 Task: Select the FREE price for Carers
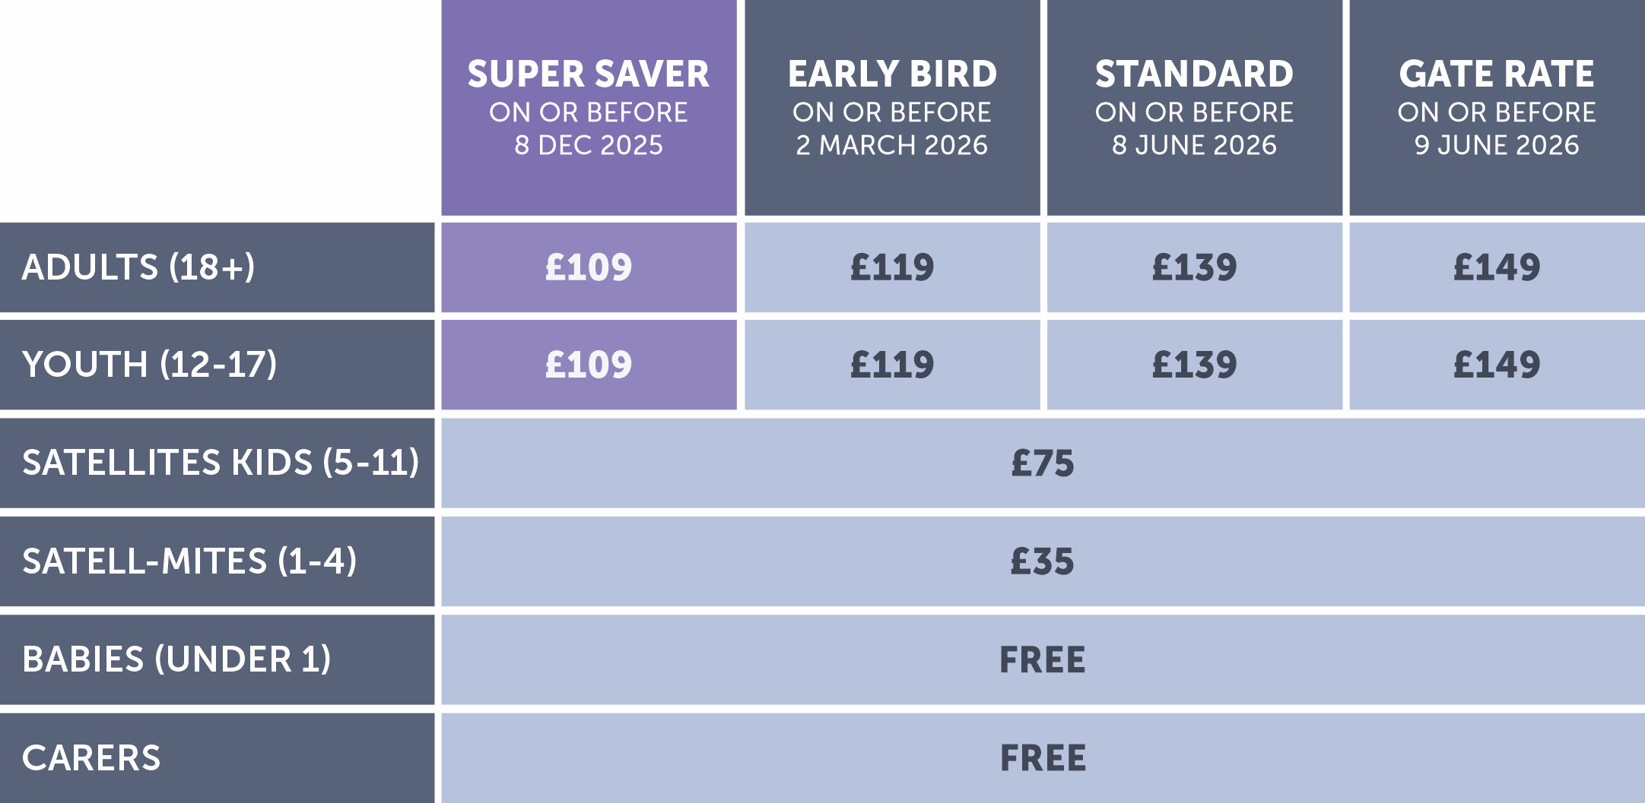click(1042, 758)
